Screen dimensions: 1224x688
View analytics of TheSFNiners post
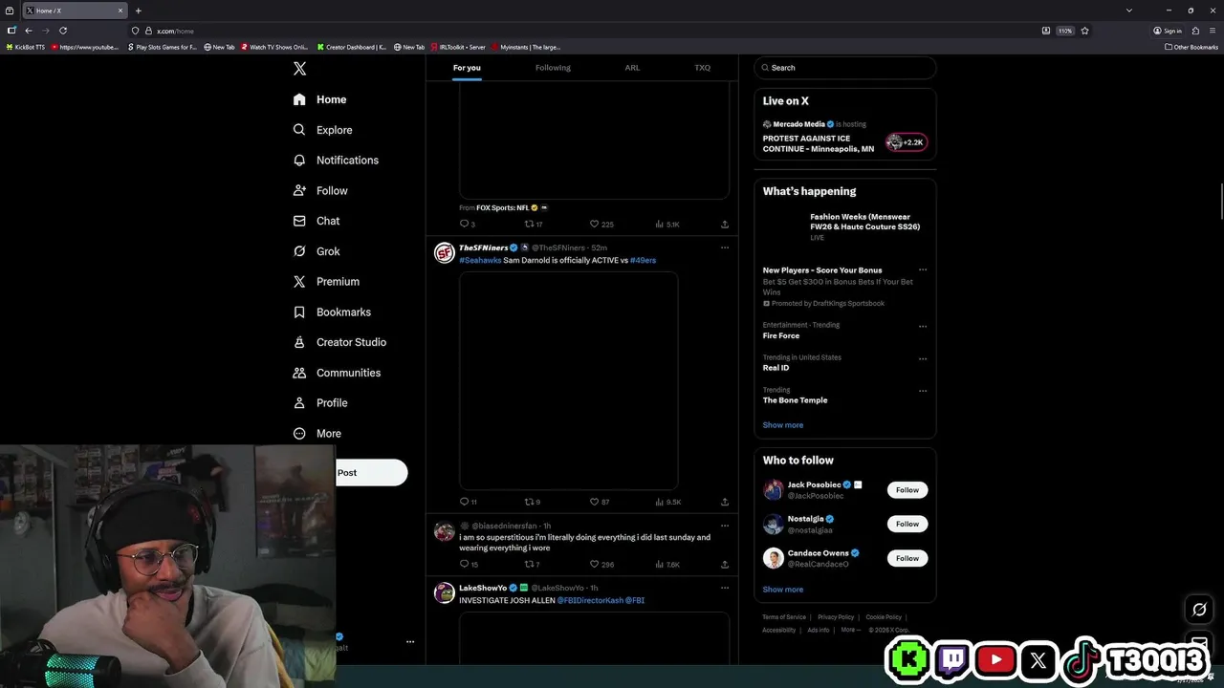[x=667, y=502]
